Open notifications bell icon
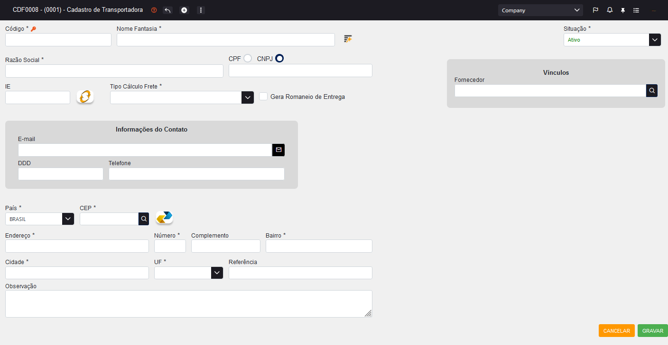The width and height of the screenshot is (668, 345). click(610, 10)
